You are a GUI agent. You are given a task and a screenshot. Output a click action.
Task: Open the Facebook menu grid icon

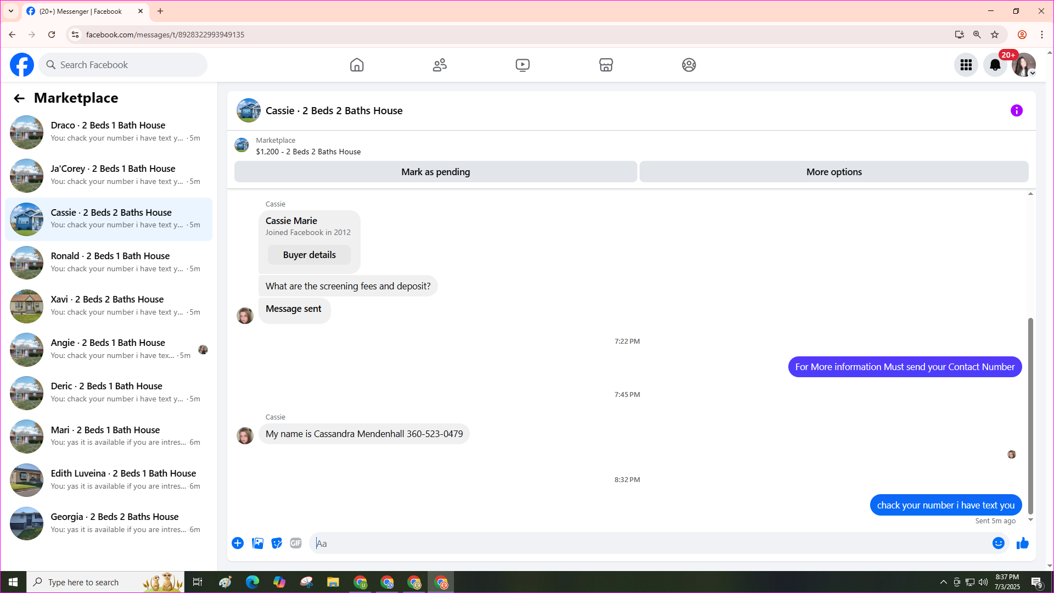click(x=966, y=65)
